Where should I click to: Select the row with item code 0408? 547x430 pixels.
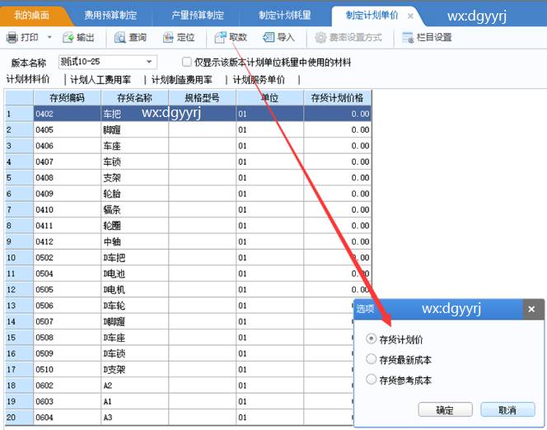click(x=66, y=177)
